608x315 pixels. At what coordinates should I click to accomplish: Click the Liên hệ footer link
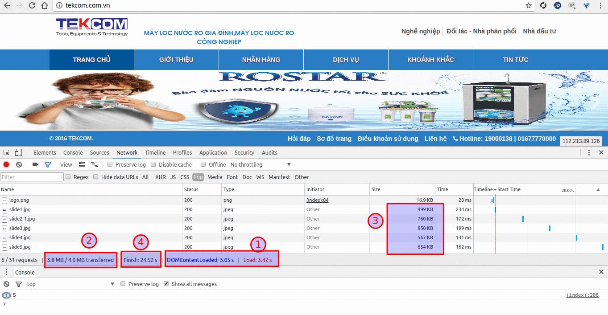[x=435, y=139]
